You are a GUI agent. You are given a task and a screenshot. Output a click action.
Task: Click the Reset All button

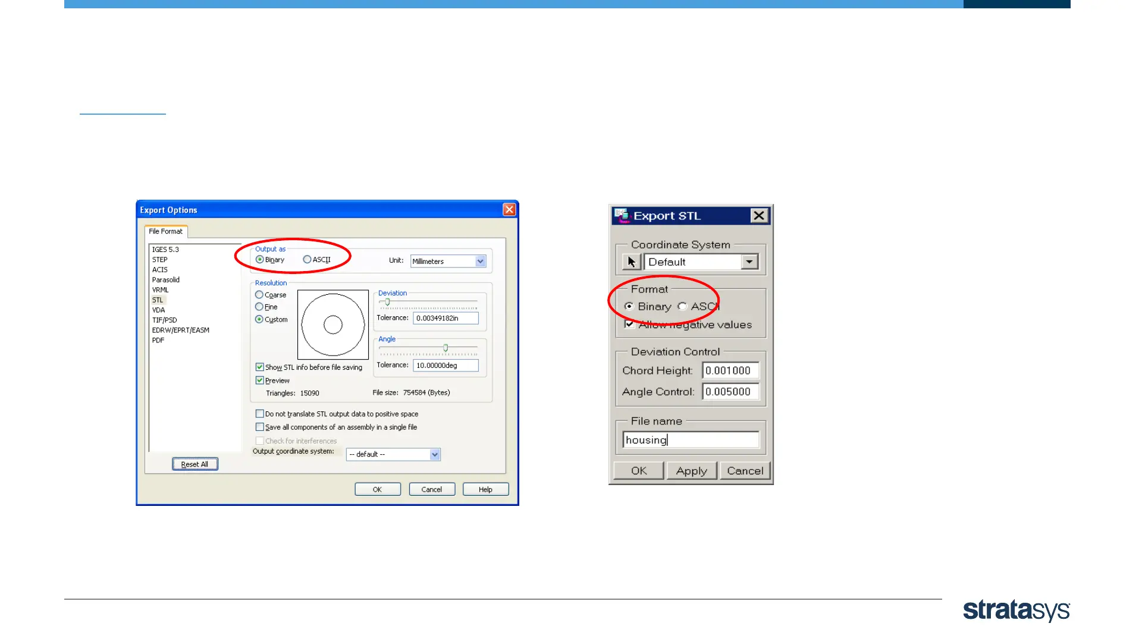pos(195,464)
